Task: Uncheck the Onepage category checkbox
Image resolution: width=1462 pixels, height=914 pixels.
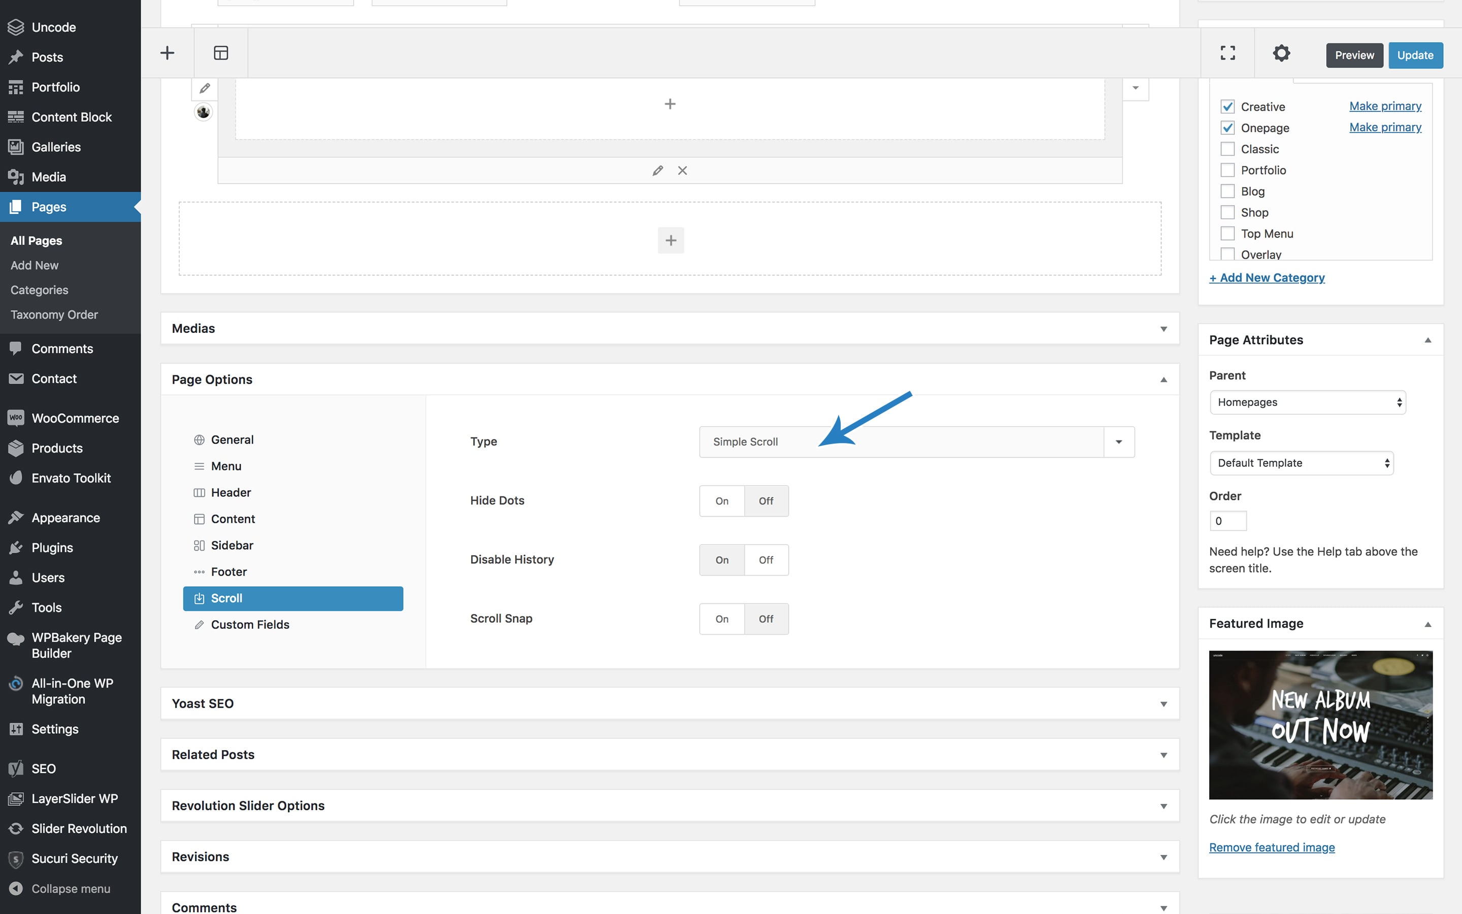Action: pos(1227,127)
